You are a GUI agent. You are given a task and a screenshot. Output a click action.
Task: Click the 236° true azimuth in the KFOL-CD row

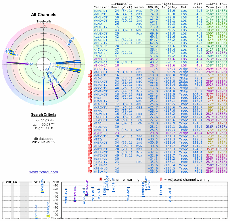(210, 127)
